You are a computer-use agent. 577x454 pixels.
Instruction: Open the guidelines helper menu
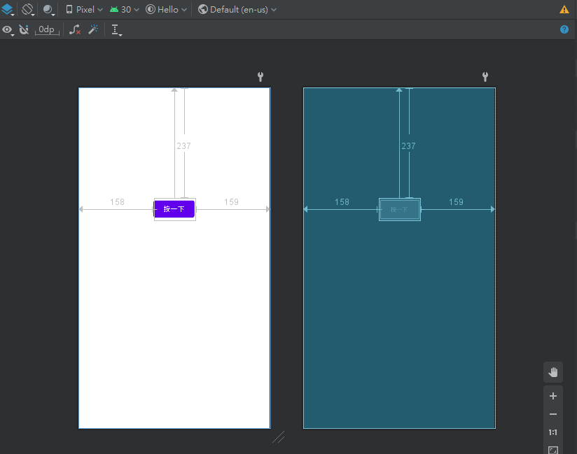coord(116,30)
